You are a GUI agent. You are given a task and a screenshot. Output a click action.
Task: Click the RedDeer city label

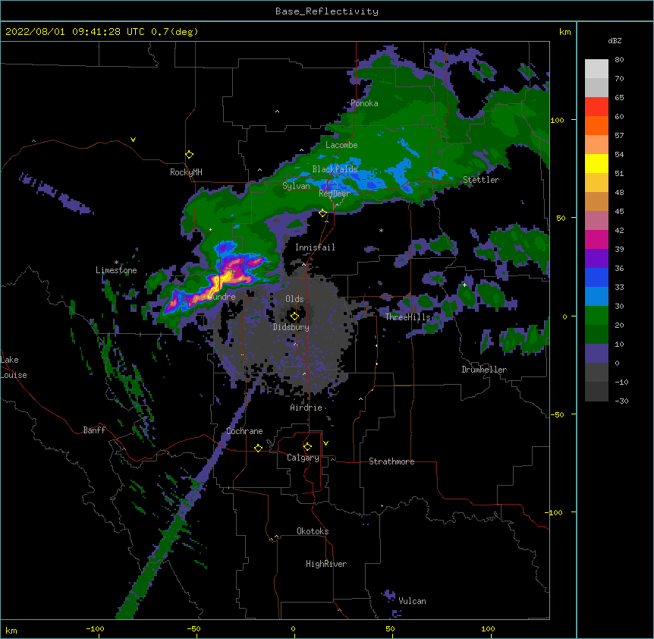pos(335,194)
